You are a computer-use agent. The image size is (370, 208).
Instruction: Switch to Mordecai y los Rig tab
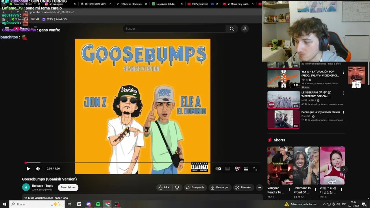tap(238, 4)
